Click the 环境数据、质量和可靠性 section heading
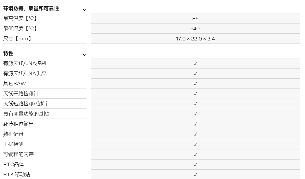Screen dimensions: 305x179 point(31,9)
